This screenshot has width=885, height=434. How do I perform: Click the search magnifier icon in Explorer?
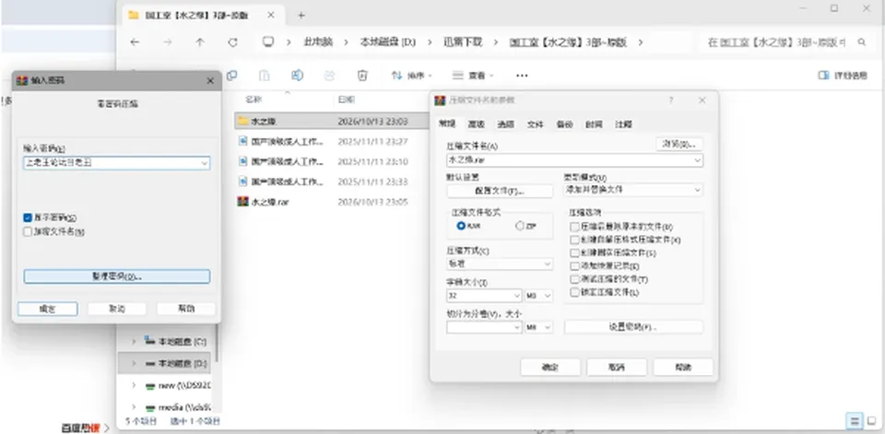click(x=861, y=42)
